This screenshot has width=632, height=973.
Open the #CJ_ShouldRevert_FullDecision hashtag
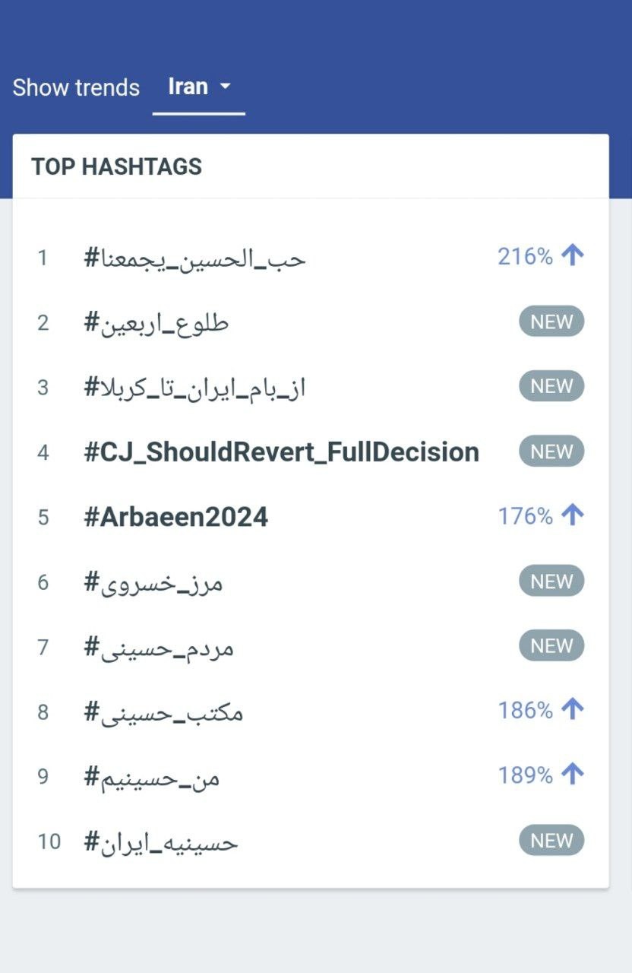(281, 452)
